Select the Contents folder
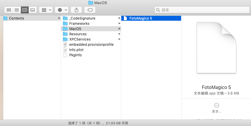This screenshot has height=126, width=251. coord(32,18)
